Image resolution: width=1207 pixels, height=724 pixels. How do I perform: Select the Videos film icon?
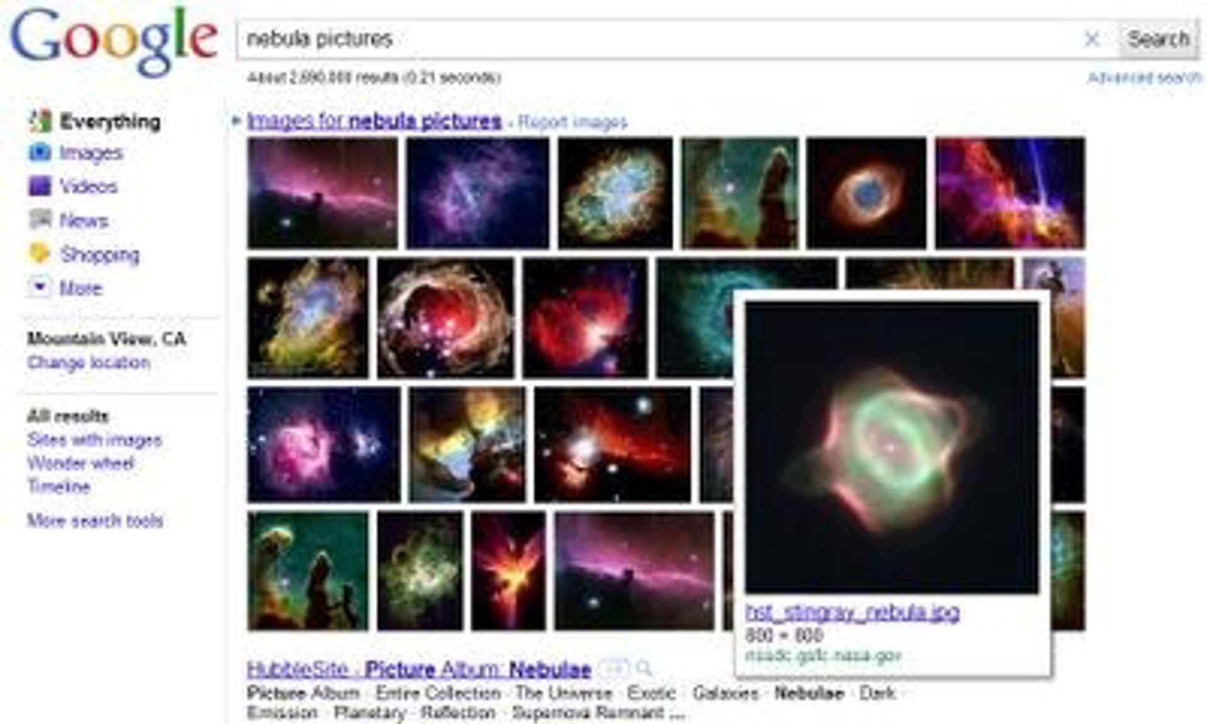[40, 187]
